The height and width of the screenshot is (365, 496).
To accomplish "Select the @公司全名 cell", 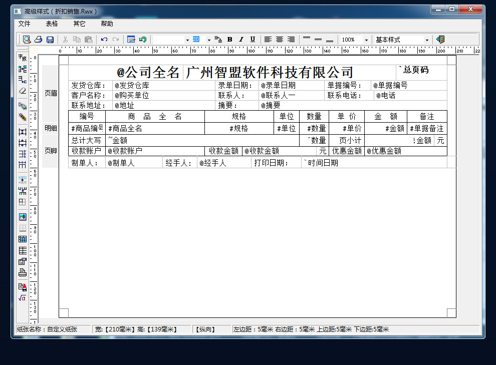I will tap(126, 73).
